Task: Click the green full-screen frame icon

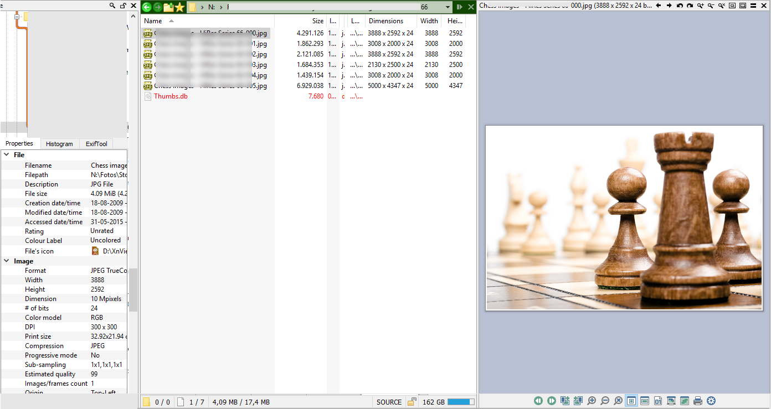Action: click(x=685, y=401)
